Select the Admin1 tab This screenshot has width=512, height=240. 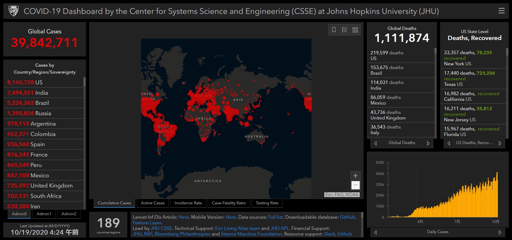44,214
